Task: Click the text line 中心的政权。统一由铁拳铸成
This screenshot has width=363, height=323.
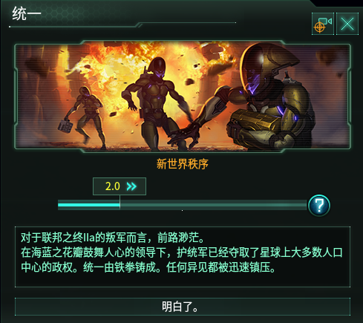Action: pos(91,267)
